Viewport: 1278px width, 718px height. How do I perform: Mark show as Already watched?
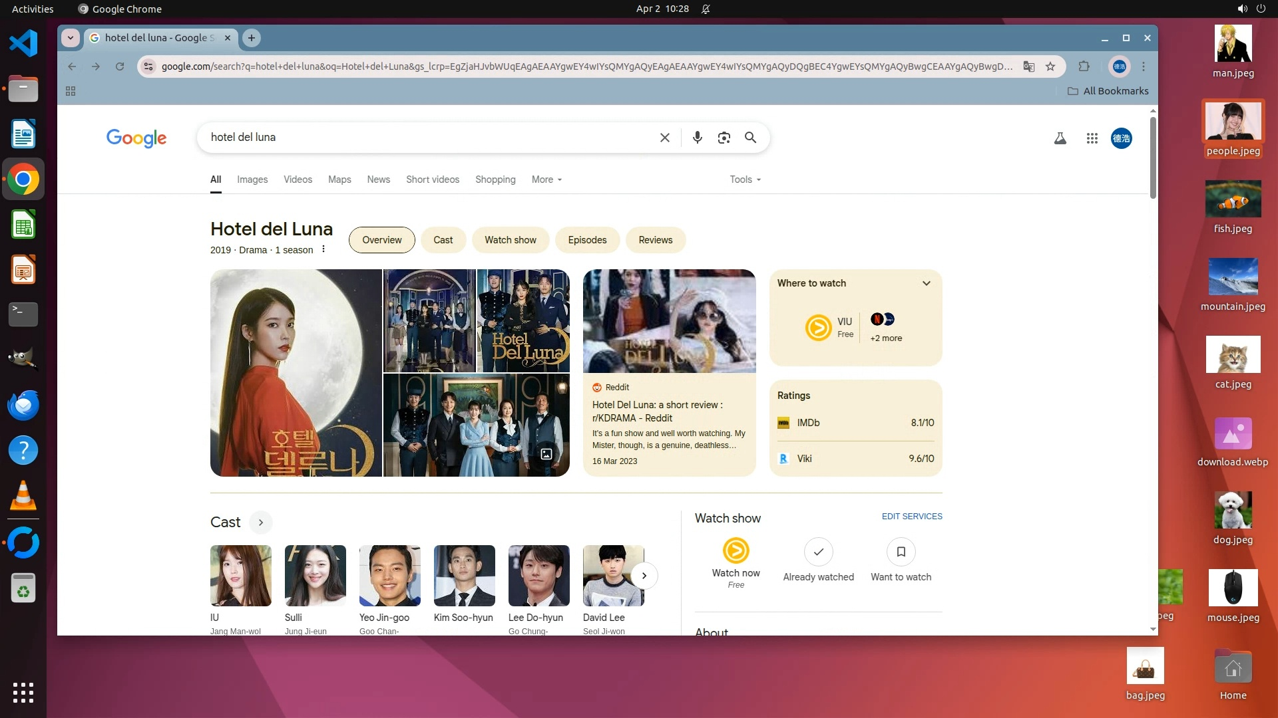pyautogui.click(x=818, y=552)
